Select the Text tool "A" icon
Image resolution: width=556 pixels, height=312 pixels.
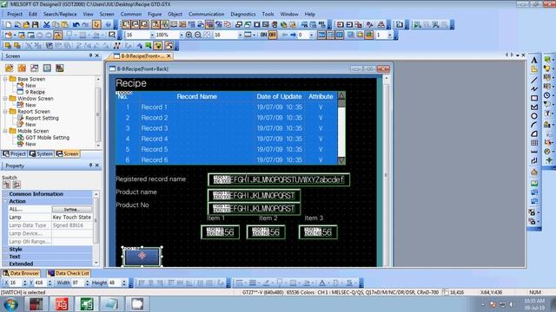coord(534,60)
